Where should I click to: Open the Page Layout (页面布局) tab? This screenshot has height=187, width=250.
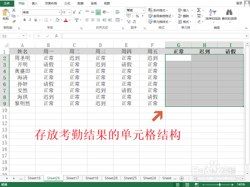(51, 3)
